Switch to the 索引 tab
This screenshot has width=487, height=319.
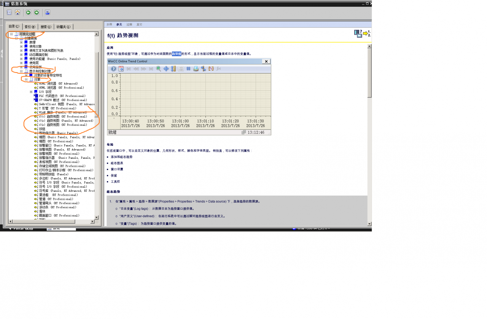(x=30, y=27)
